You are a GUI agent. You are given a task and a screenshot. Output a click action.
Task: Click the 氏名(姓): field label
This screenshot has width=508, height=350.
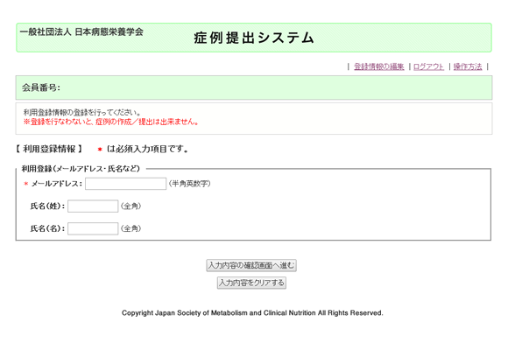[47, 206]
